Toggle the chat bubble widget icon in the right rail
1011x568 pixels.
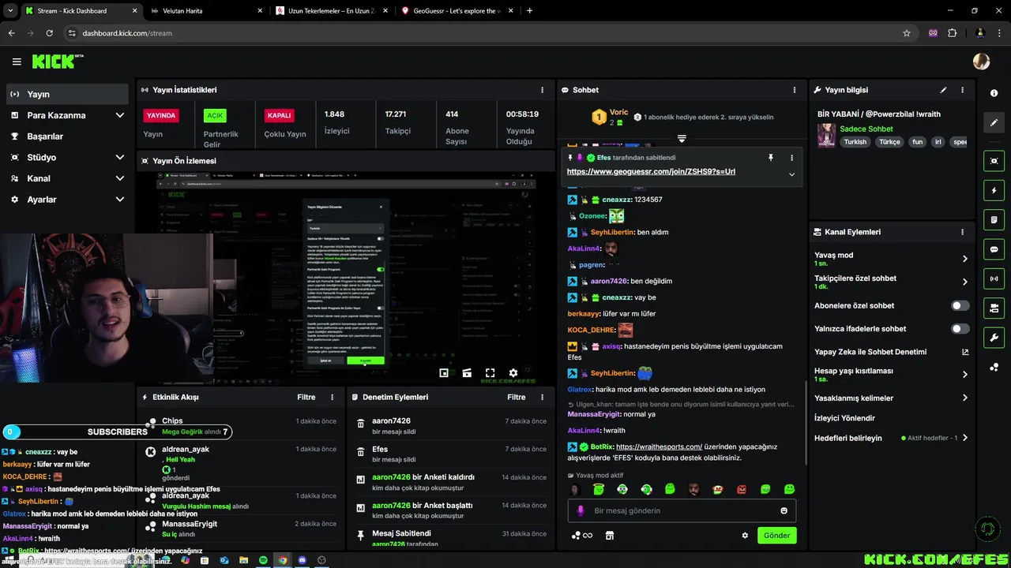click(x=994, y=249)
